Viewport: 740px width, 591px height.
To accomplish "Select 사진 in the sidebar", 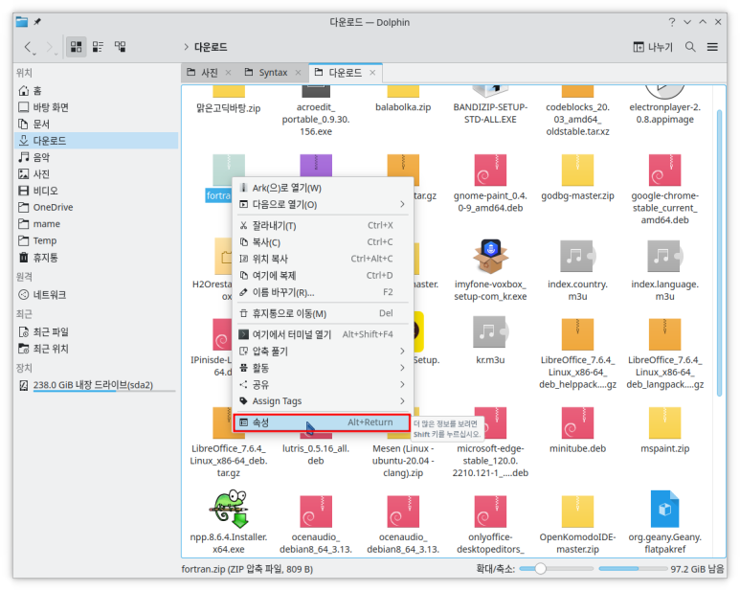I will click(x=97, y=173).
